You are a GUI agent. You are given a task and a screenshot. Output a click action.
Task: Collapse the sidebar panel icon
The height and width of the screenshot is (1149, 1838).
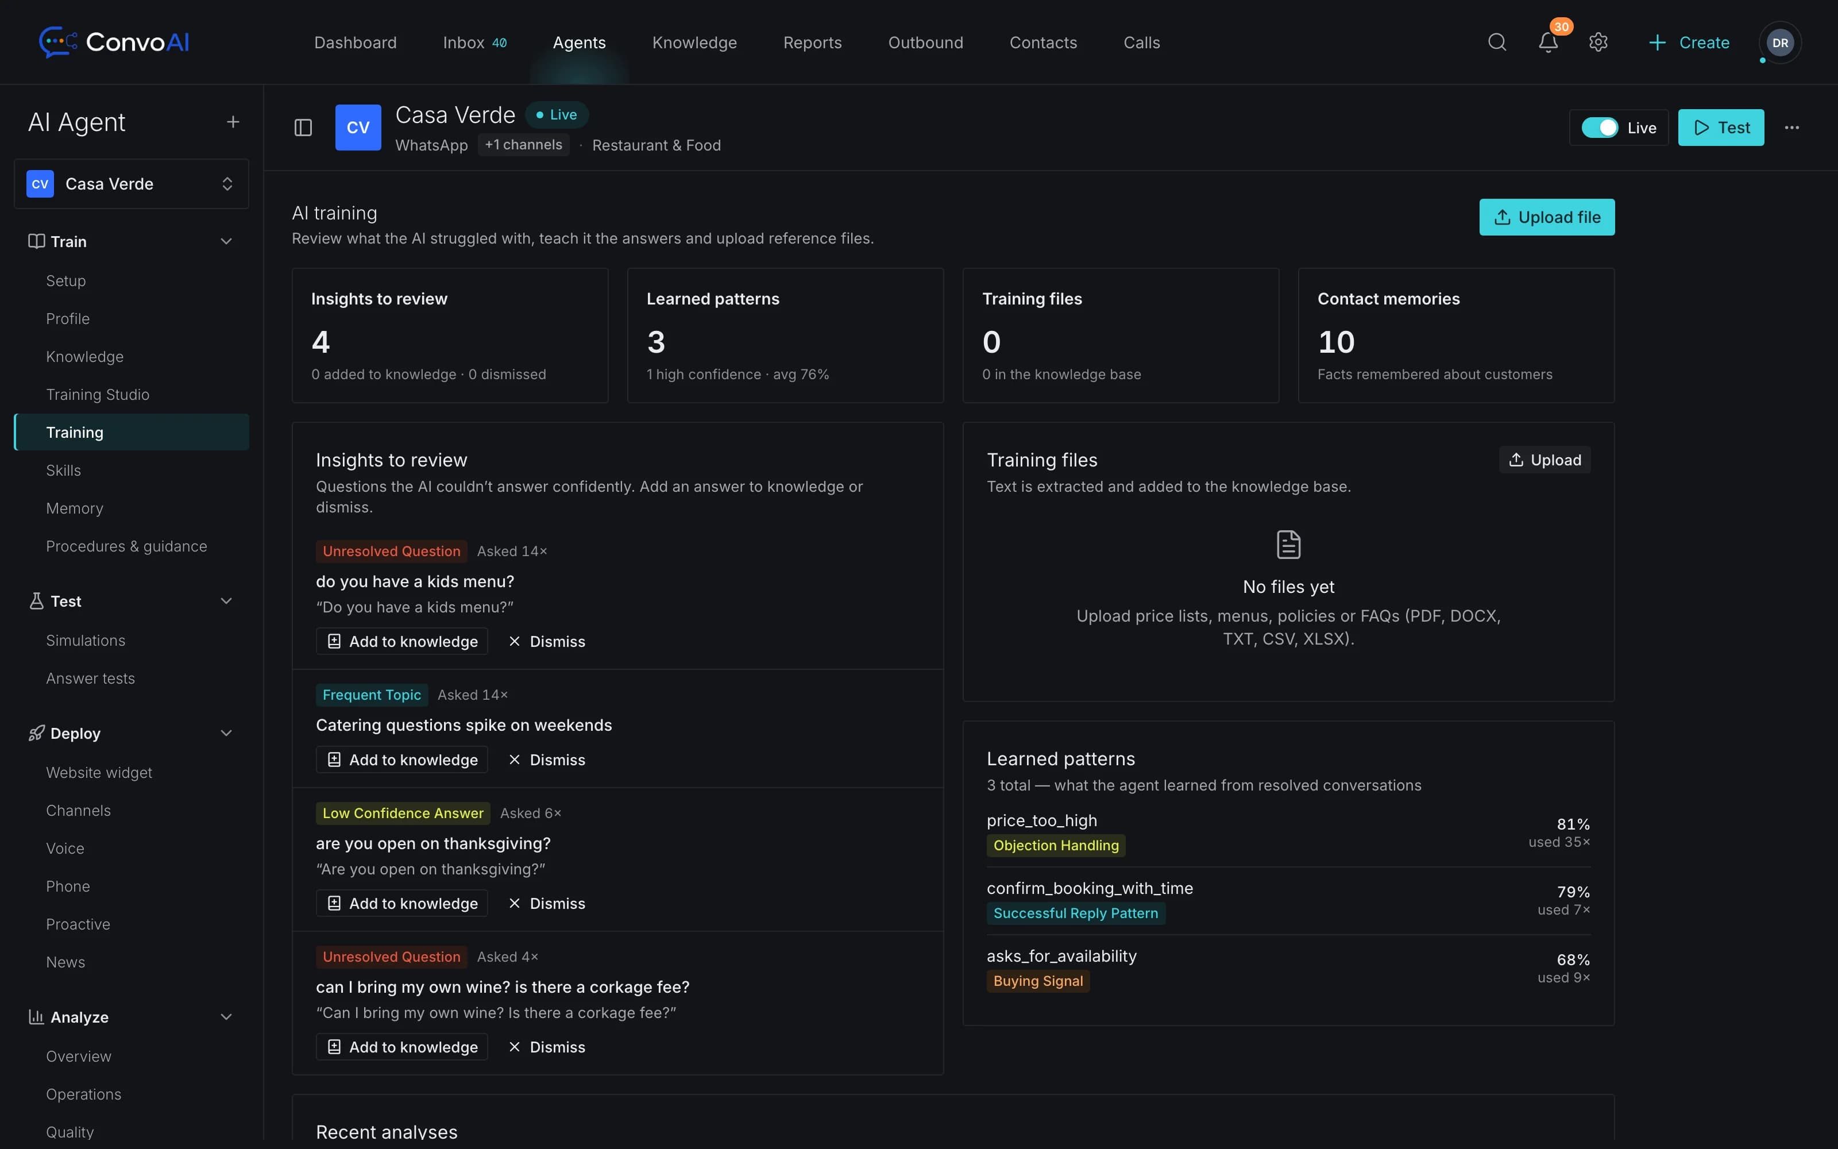click(303, 127)
